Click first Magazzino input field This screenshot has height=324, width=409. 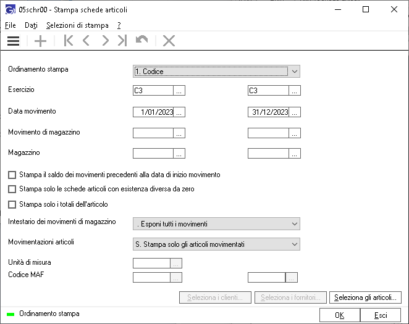click(x=153, y=154)
